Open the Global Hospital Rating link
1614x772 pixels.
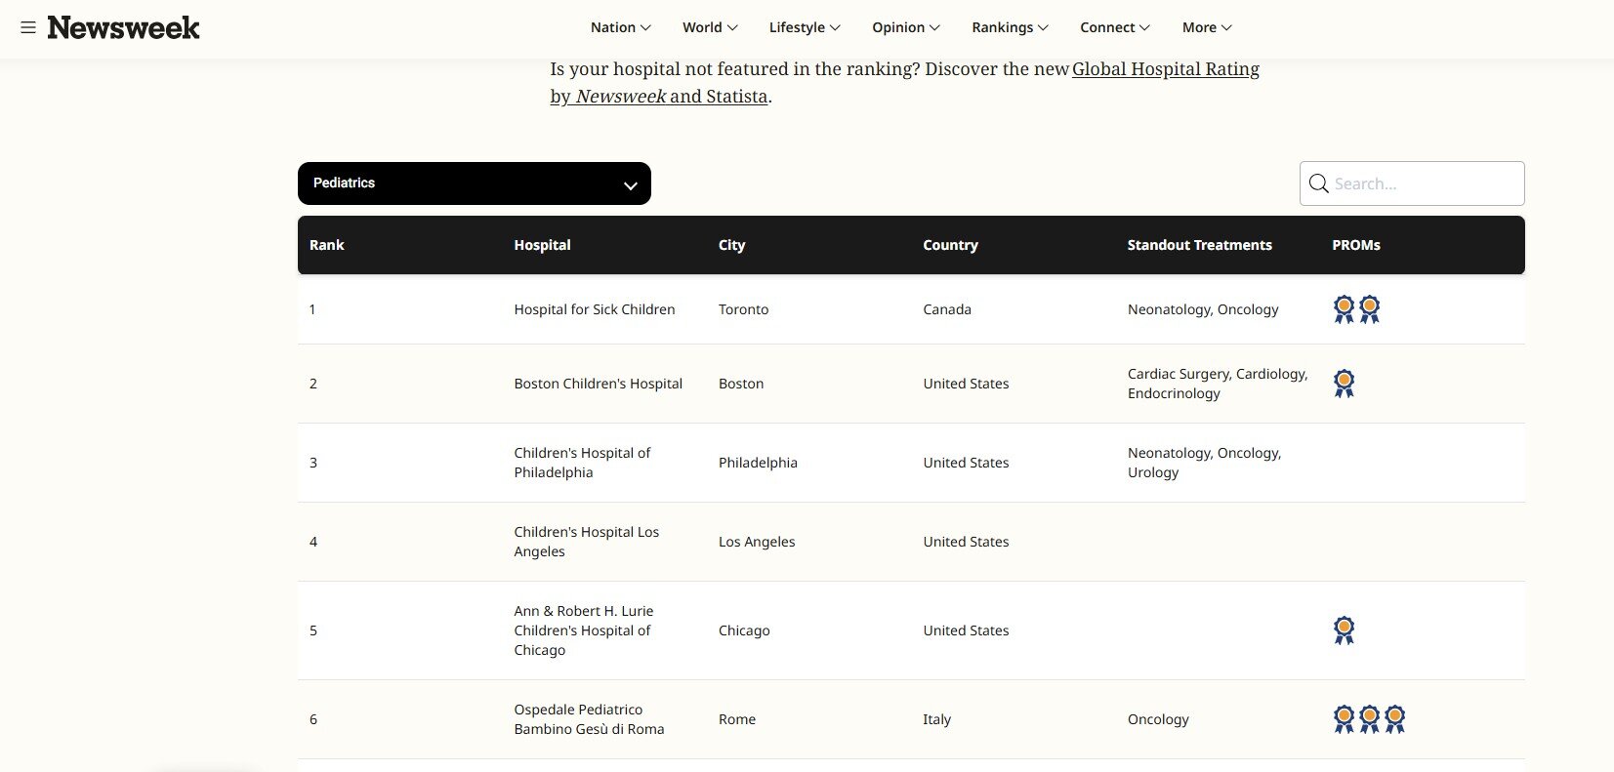(x=1165, y=69)
